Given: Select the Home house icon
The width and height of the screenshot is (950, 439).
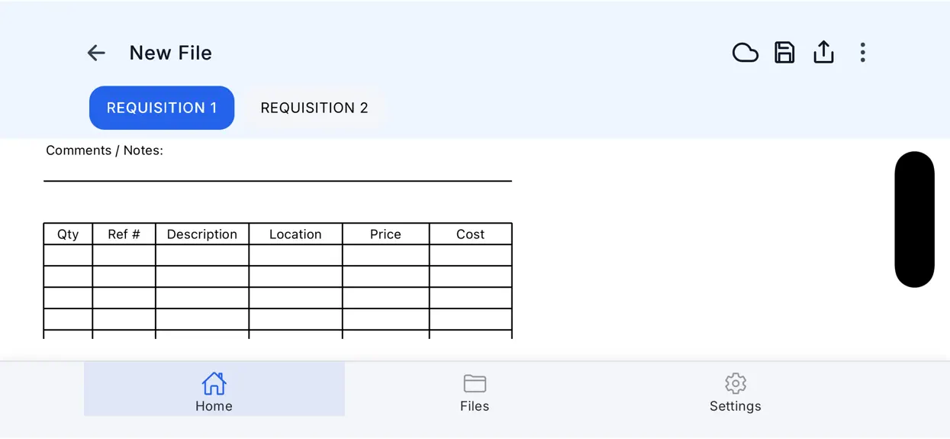Looking at the screenshot, I should click(214, 383).
